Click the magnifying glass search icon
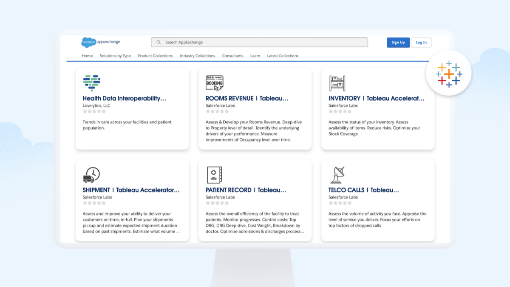 coord(159,43)
